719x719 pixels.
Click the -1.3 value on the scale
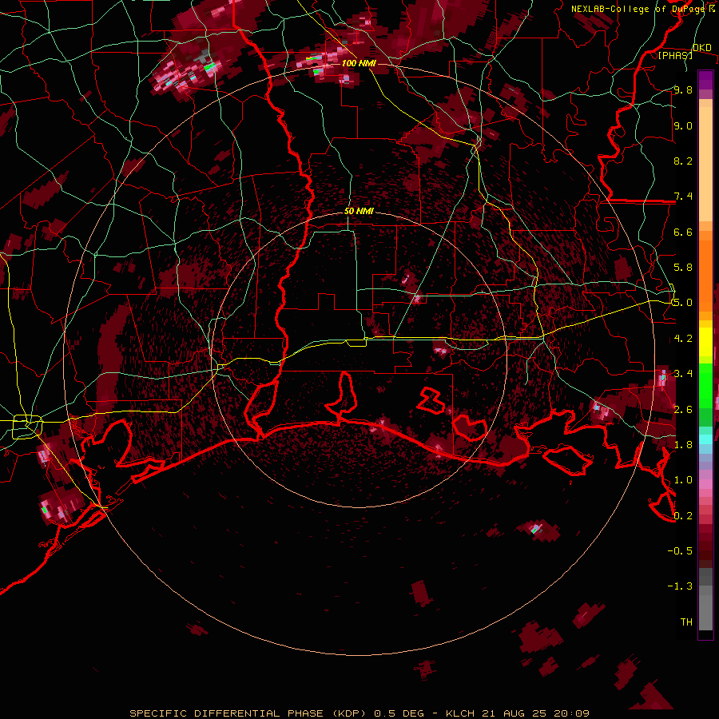pos(680,586)
